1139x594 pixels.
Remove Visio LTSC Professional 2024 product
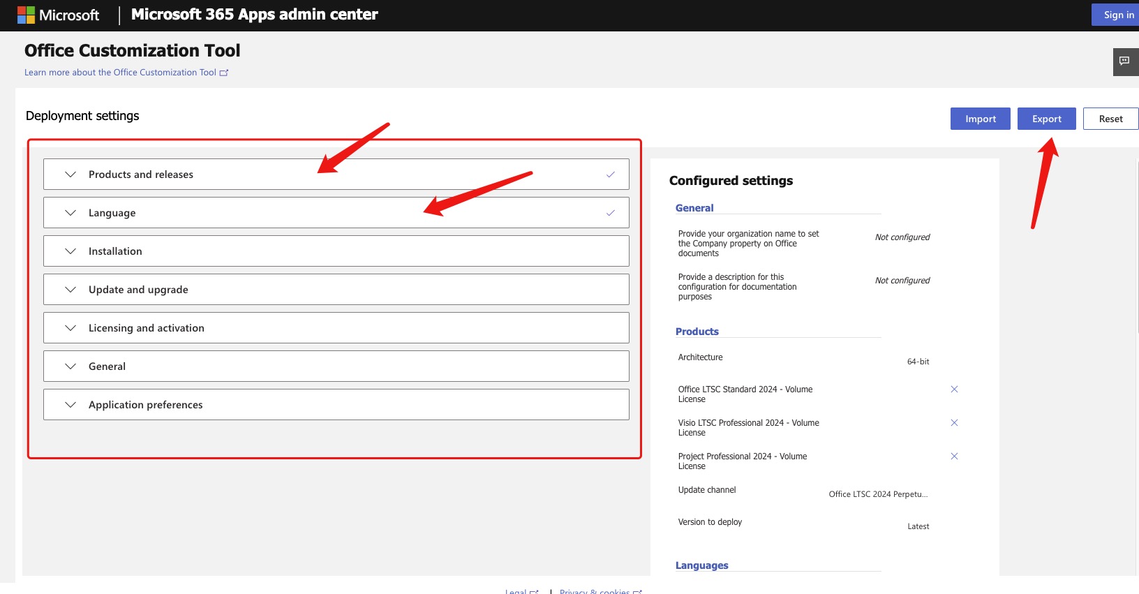[x=954, y=423]
